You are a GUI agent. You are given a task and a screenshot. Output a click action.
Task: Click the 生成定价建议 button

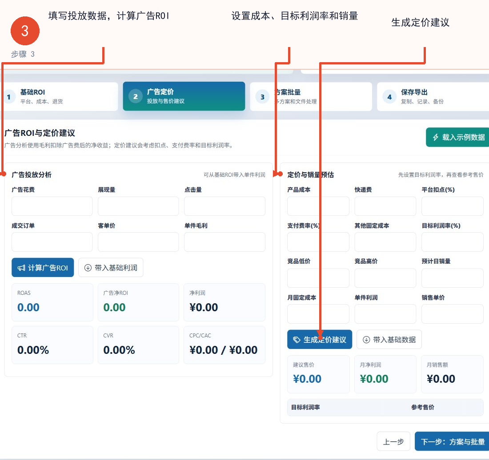(x=320, y=340)
